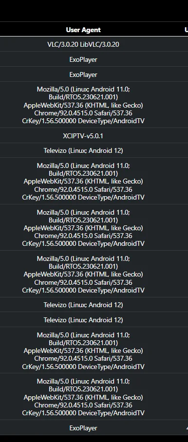Click the Mozilla/5.0 cell directly below third Televizo
Viewport: 188px width, 442px height.
(83, 350)
